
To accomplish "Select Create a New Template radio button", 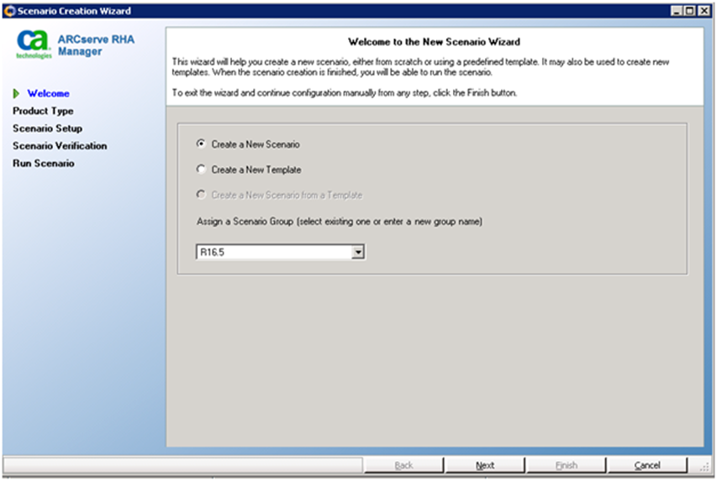I will (x=201, y=170).
